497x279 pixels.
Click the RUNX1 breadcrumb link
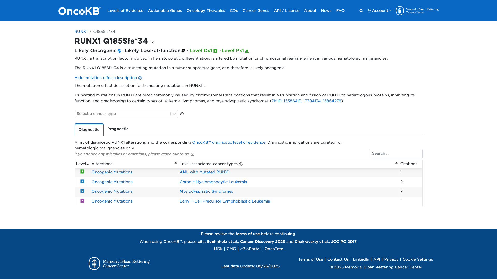point(81,32)
